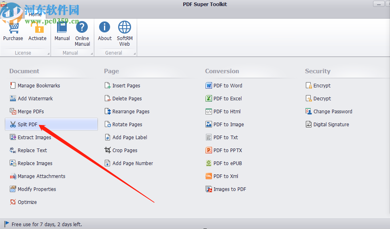This screenshot has height=229, width=390.
Task: Click the Digital Signature icon
Action: pos(309,124)
